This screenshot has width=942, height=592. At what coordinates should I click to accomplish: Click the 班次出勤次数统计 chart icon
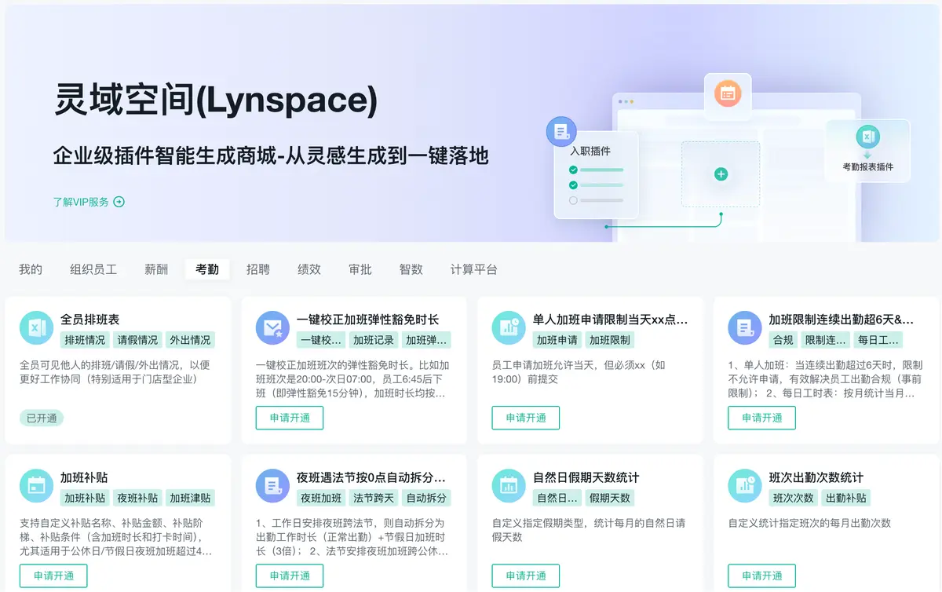coord(744,485)
